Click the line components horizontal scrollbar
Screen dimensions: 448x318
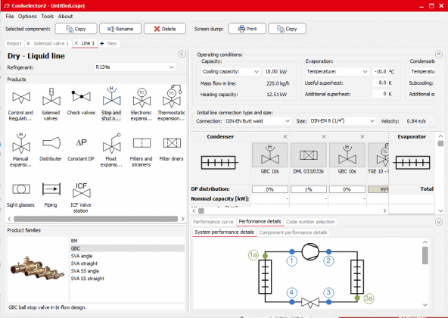(x=201, y=210)
